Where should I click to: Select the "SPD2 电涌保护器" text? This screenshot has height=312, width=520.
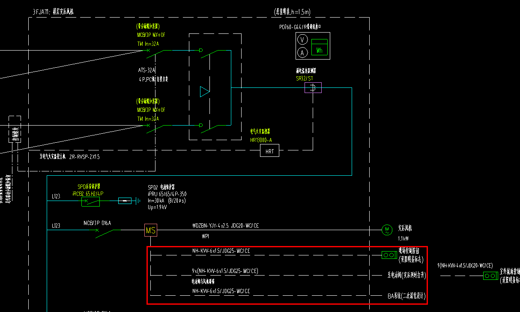click(162, 187)
